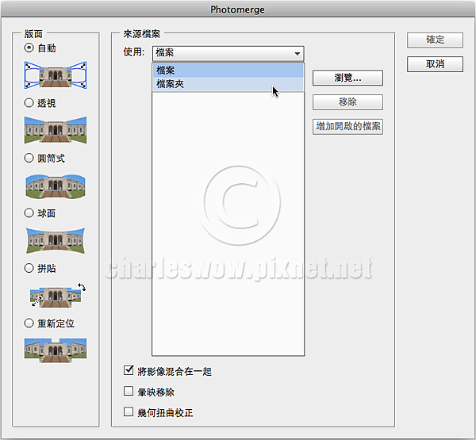Screen dimensions: 476x440
Task: Click the perspective layout preview thumbnail
Action: 56,130
